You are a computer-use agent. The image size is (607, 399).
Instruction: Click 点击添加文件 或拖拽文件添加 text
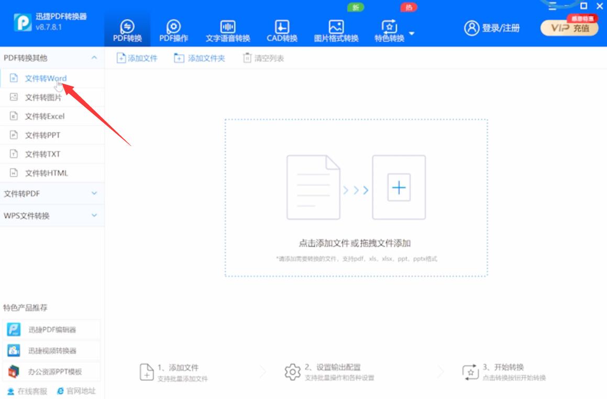(355, 243)
